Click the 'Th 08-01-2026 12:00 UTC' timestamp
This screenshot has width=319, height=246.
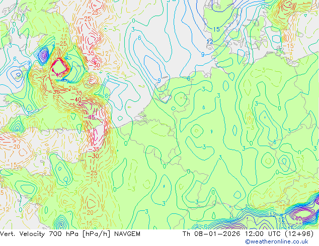(x=232, y=234)
